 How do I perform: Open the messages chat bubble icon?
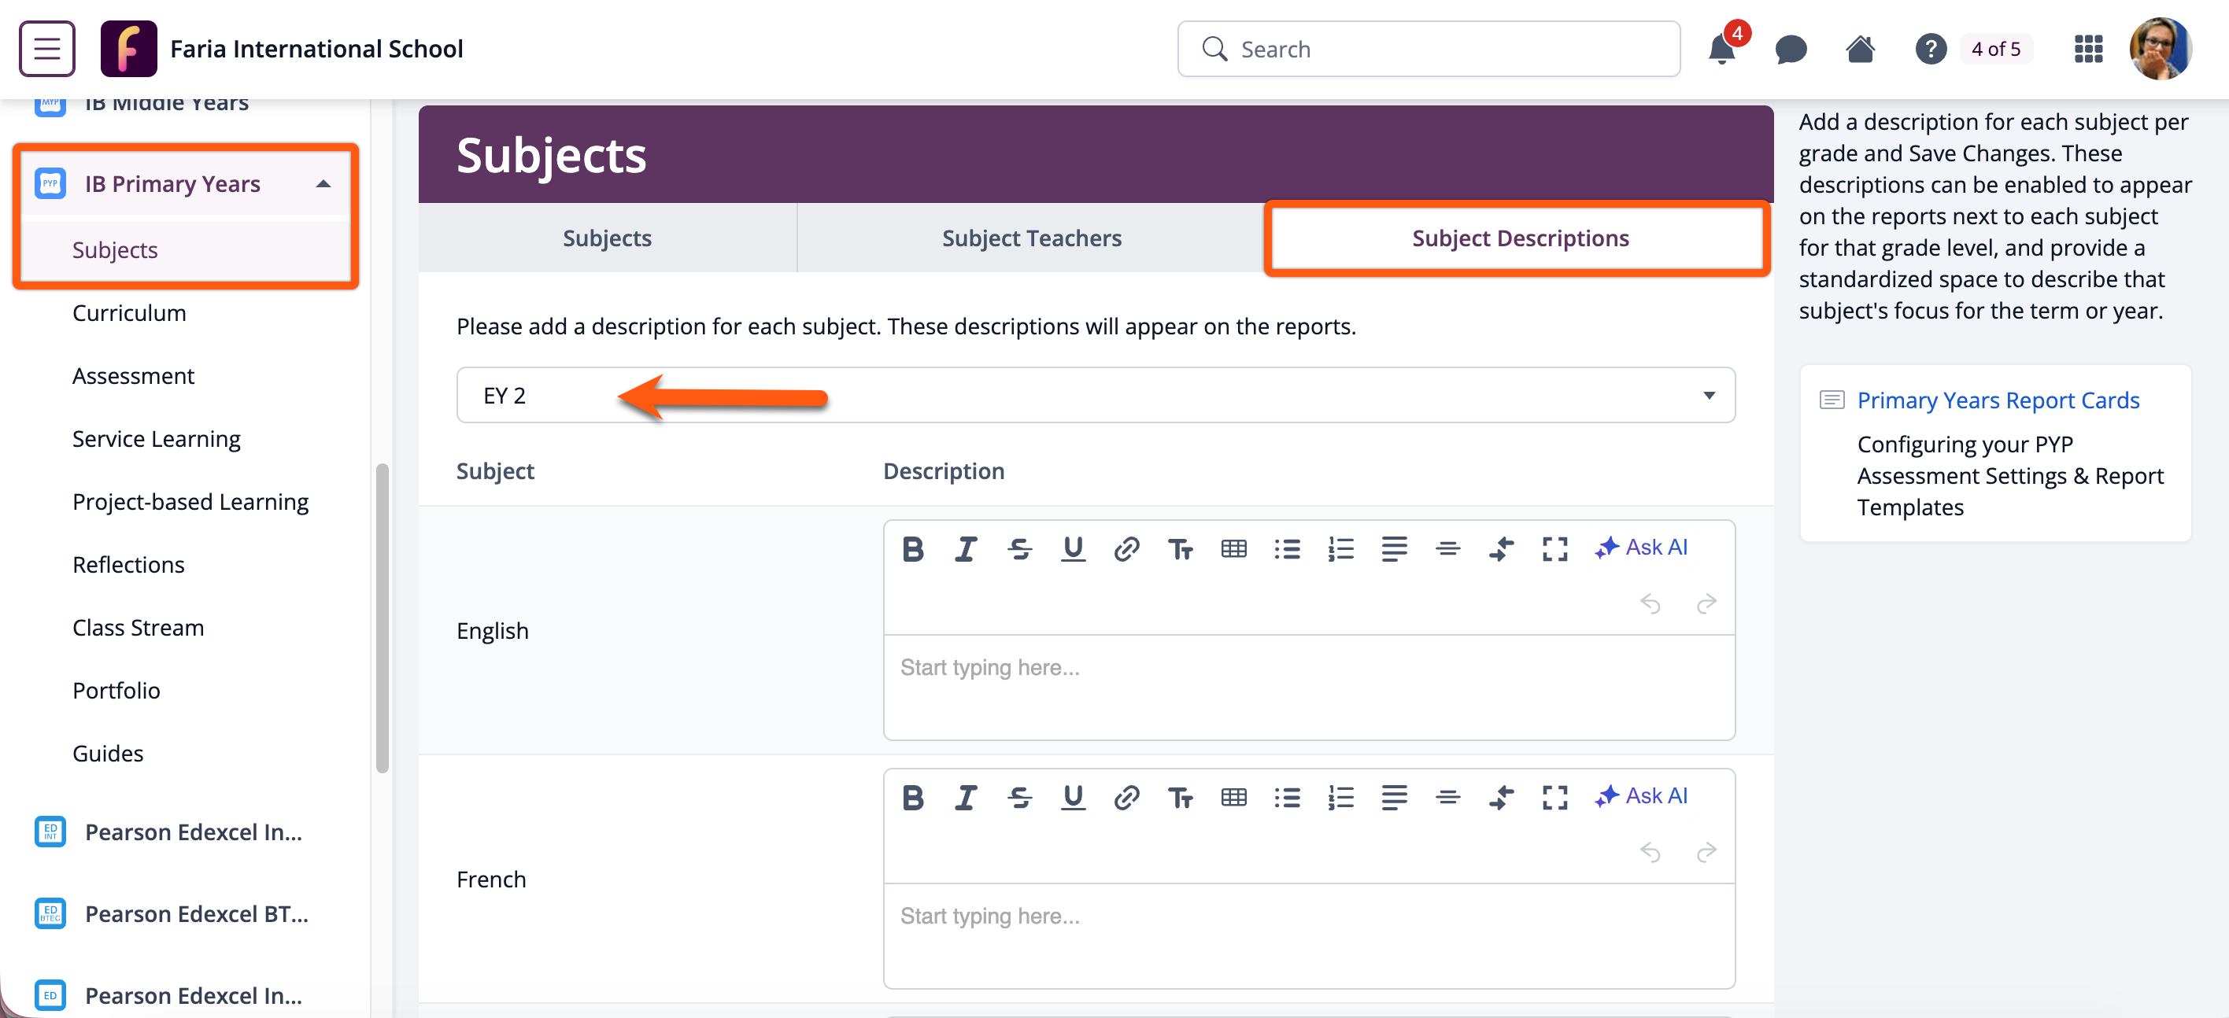pyautogui.click(x=1791, y=50)
